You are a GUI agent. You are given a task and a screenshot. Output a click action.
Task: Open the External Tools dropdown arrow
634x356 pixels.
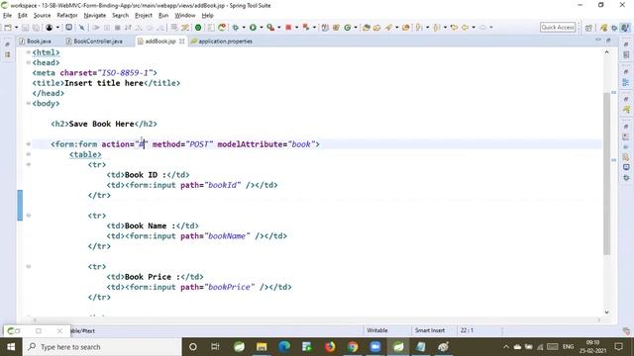[x=279, y=28]
